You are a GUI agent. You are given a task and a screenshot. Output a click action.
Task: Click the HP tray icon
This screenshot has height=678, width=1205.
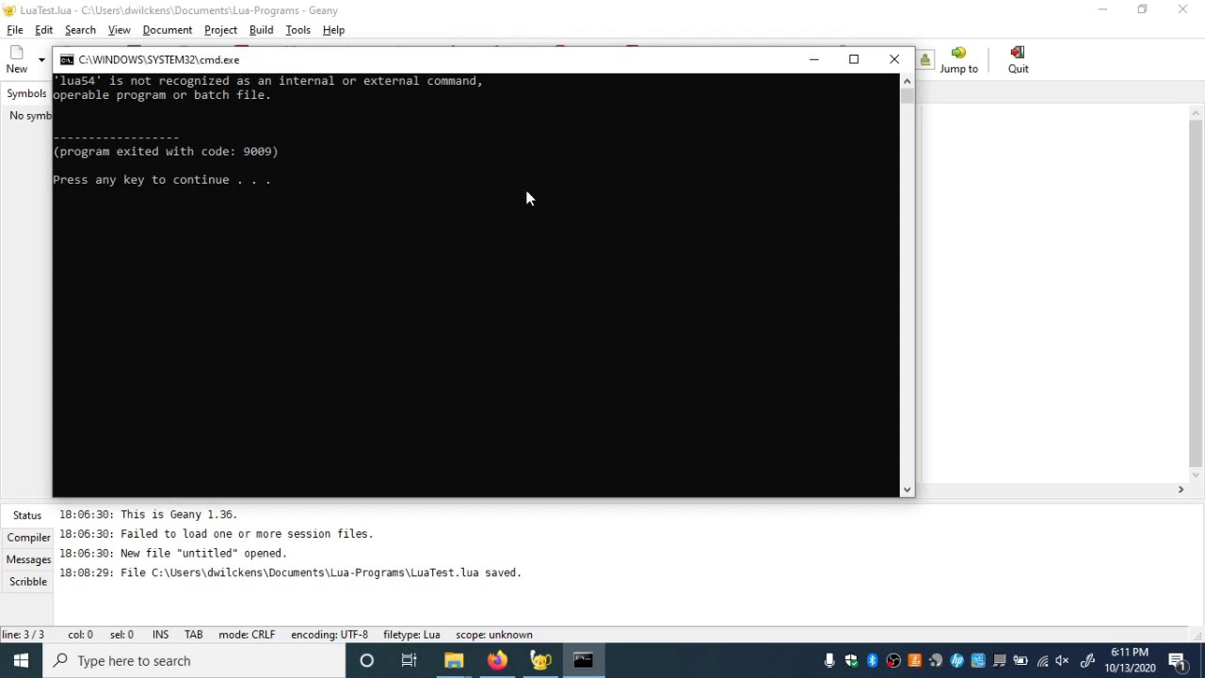[x=956, y=661]
